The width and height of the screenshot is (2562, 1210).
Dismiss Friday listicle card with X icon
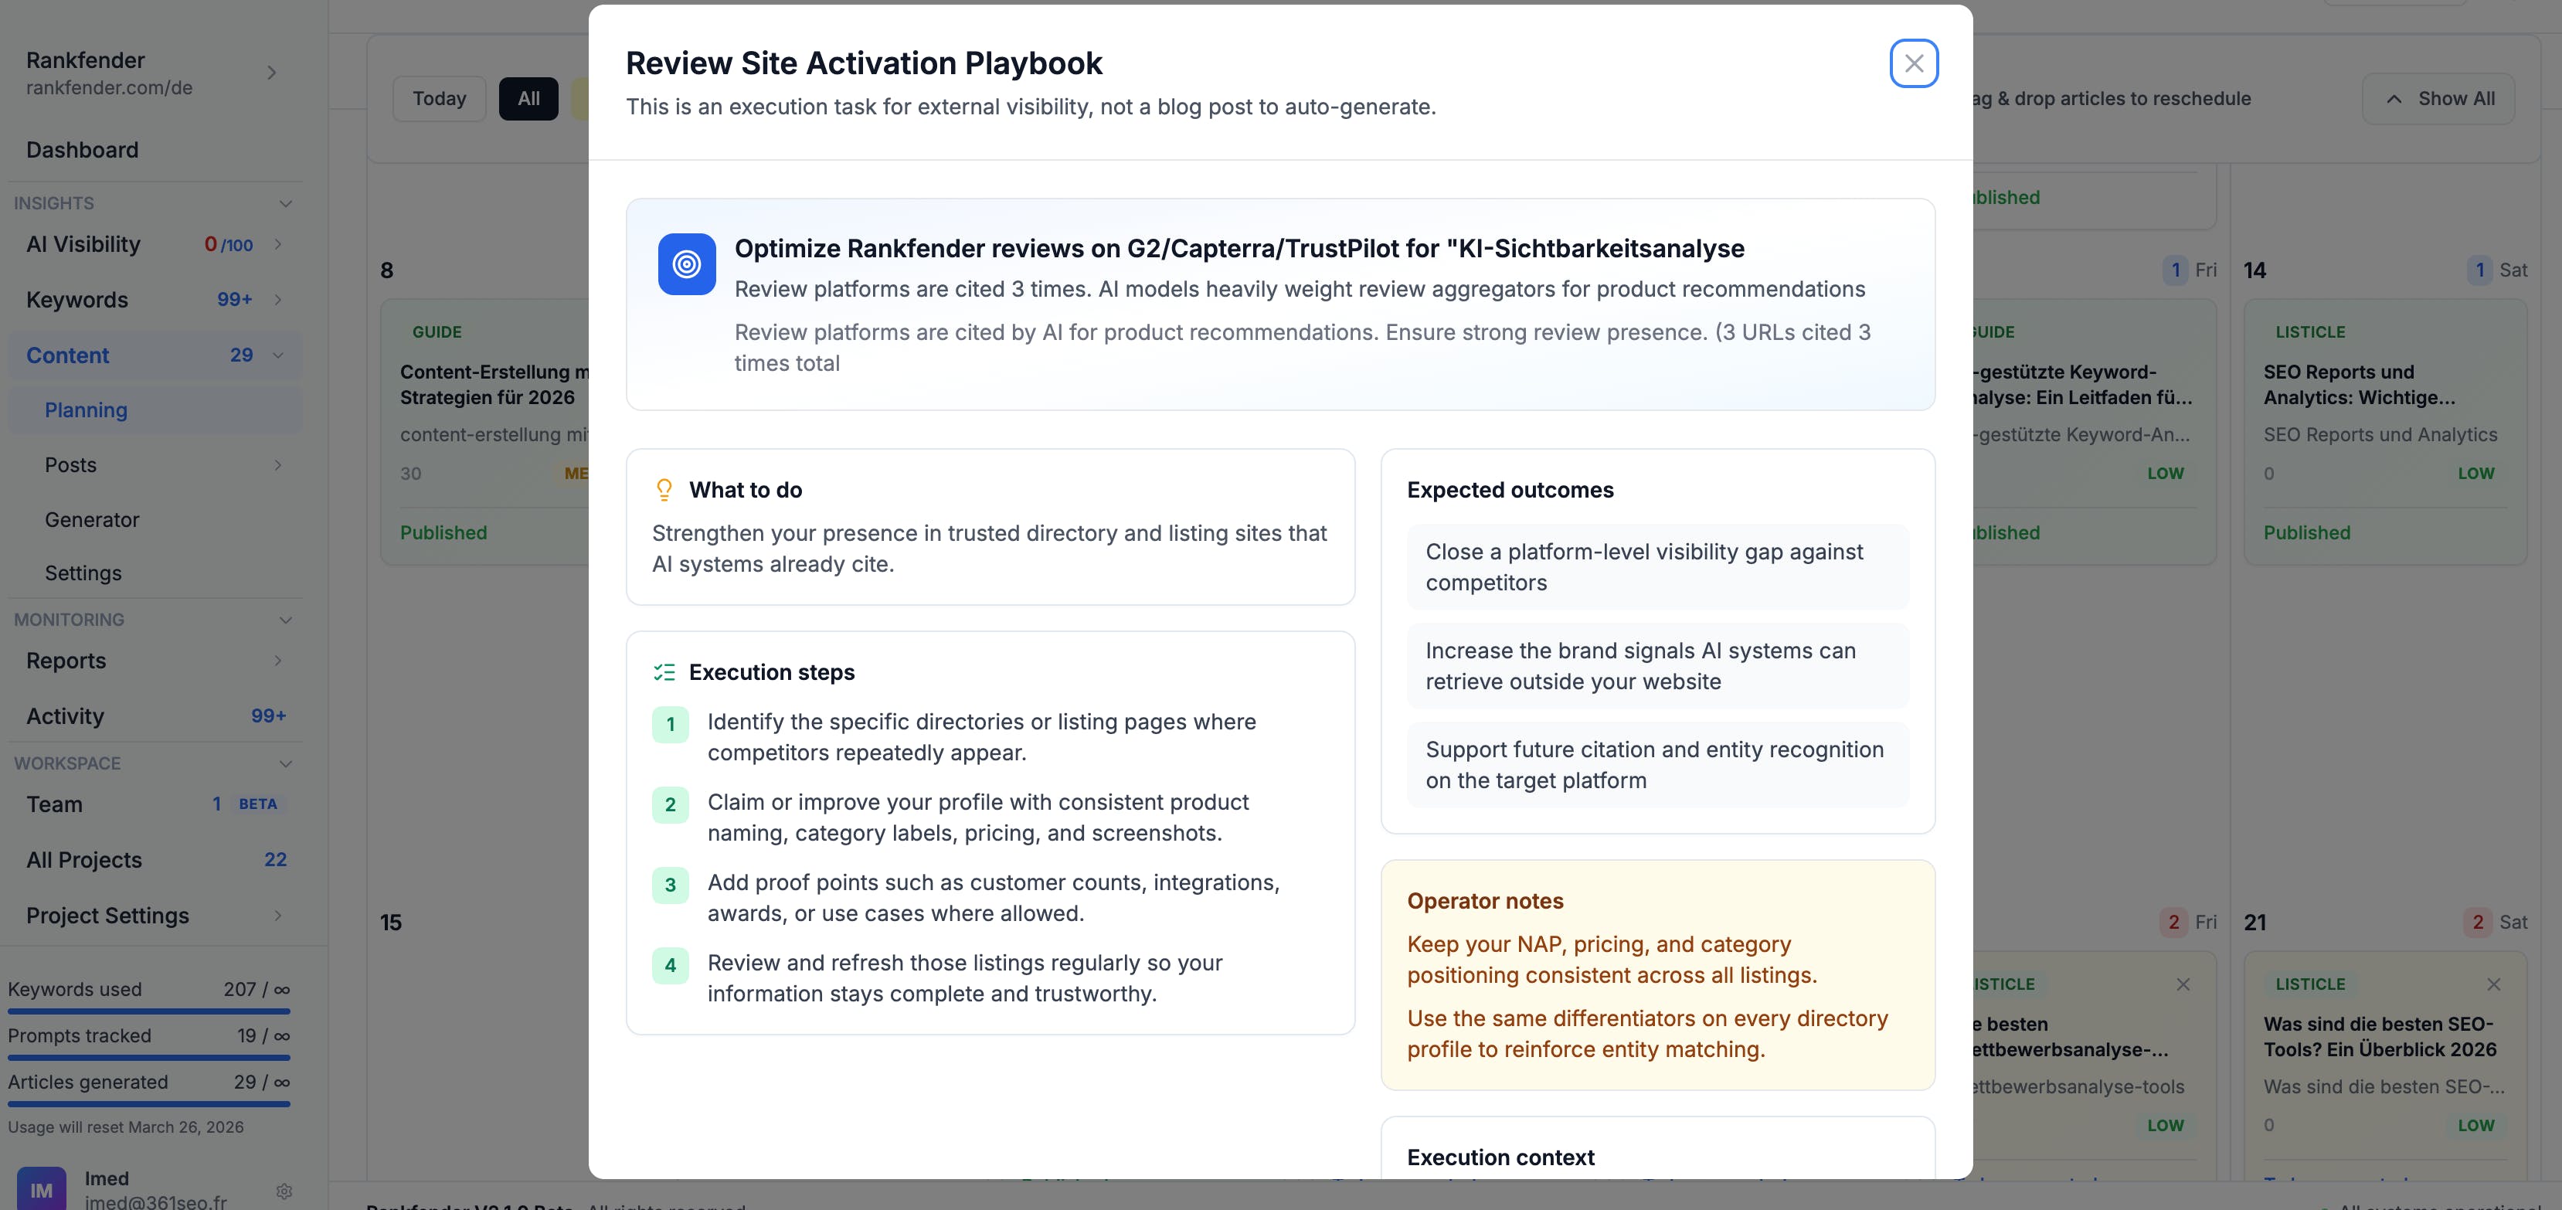[2182, 984]
